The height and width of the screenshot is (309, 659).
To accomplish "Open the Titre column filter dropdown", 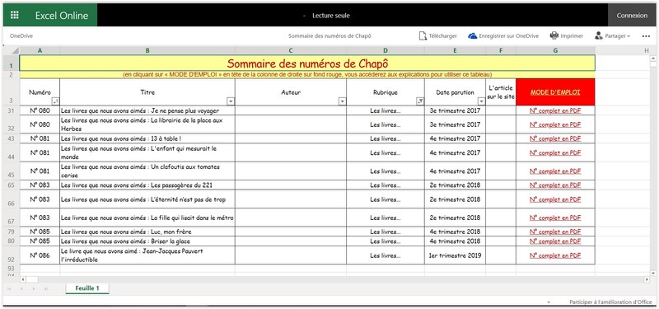I will (231, 101).
